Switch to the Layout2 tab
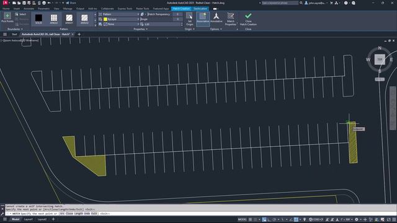397x223 pixels. click(42, 219)
